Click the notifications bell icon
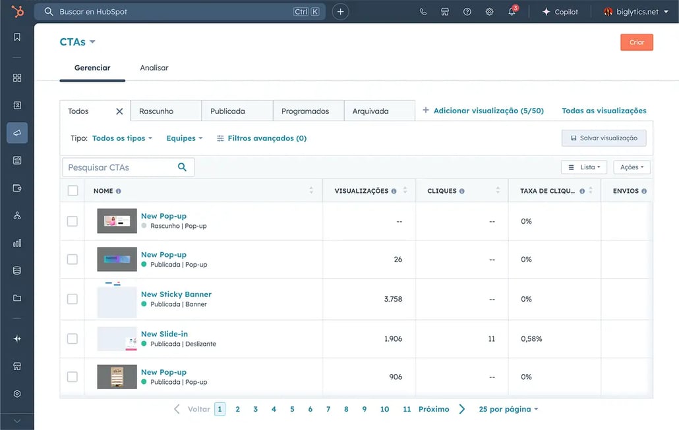This screenshot has height=430, width=679. pos(512,12)
